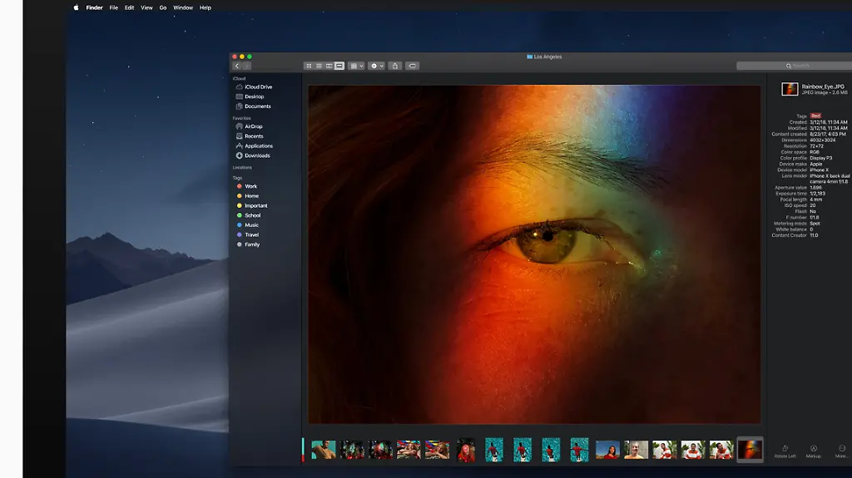Click inside the Search field
The image size is (852, 478).
pyautogui.click(x=799, y=66)
